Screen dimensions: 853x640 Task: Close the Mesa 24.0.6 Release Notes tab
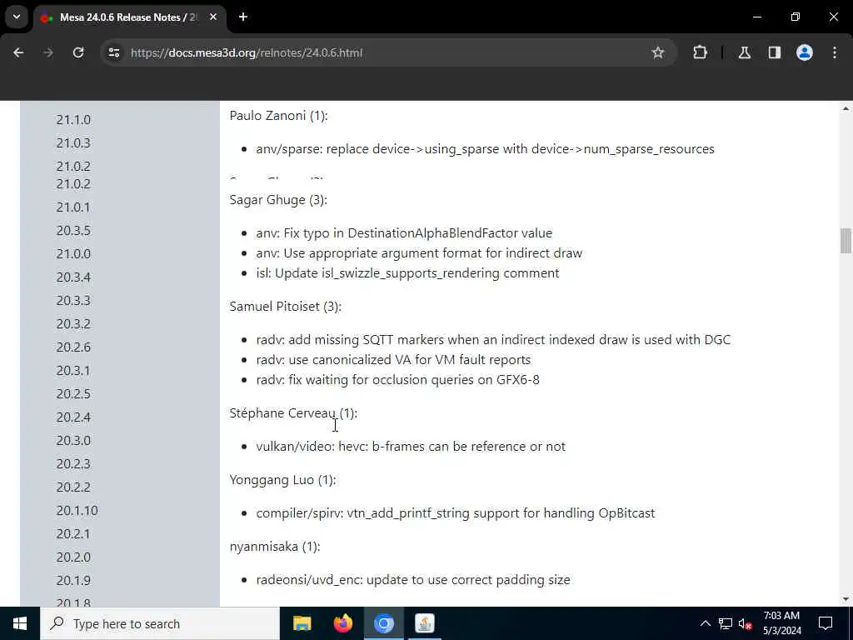(x=213, y=17)
